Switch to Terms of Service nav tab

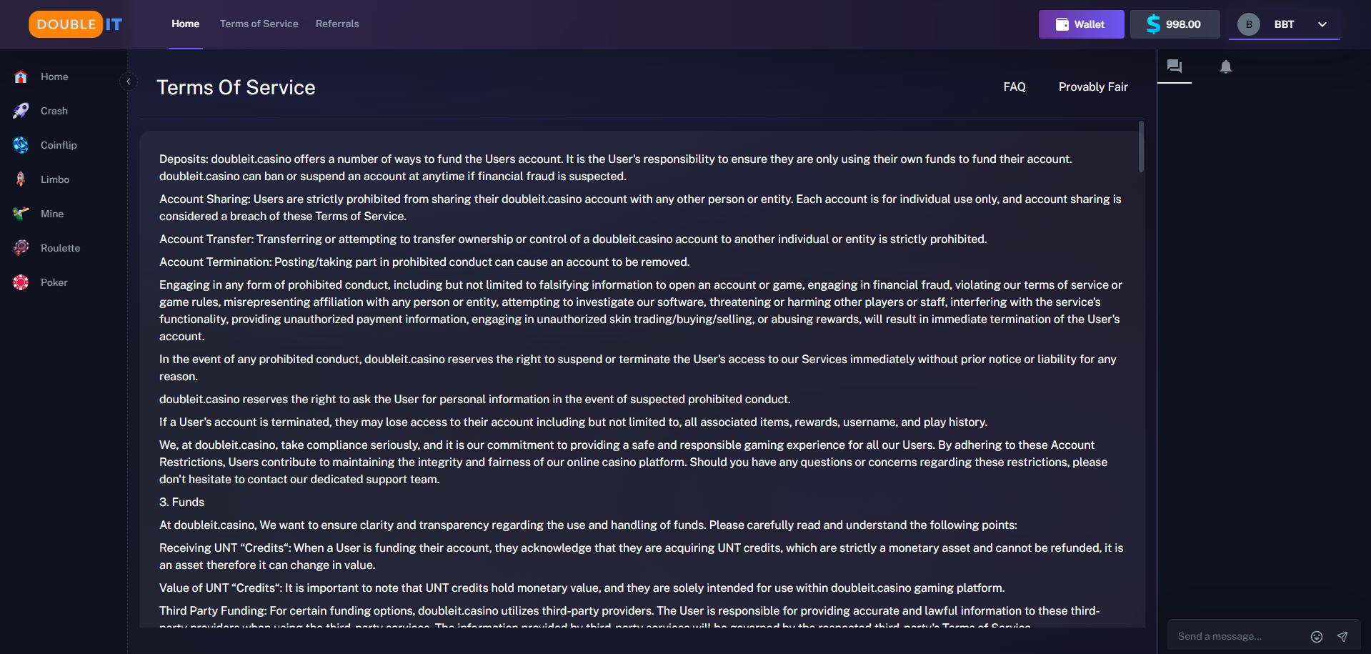click(x=259, y=24)
